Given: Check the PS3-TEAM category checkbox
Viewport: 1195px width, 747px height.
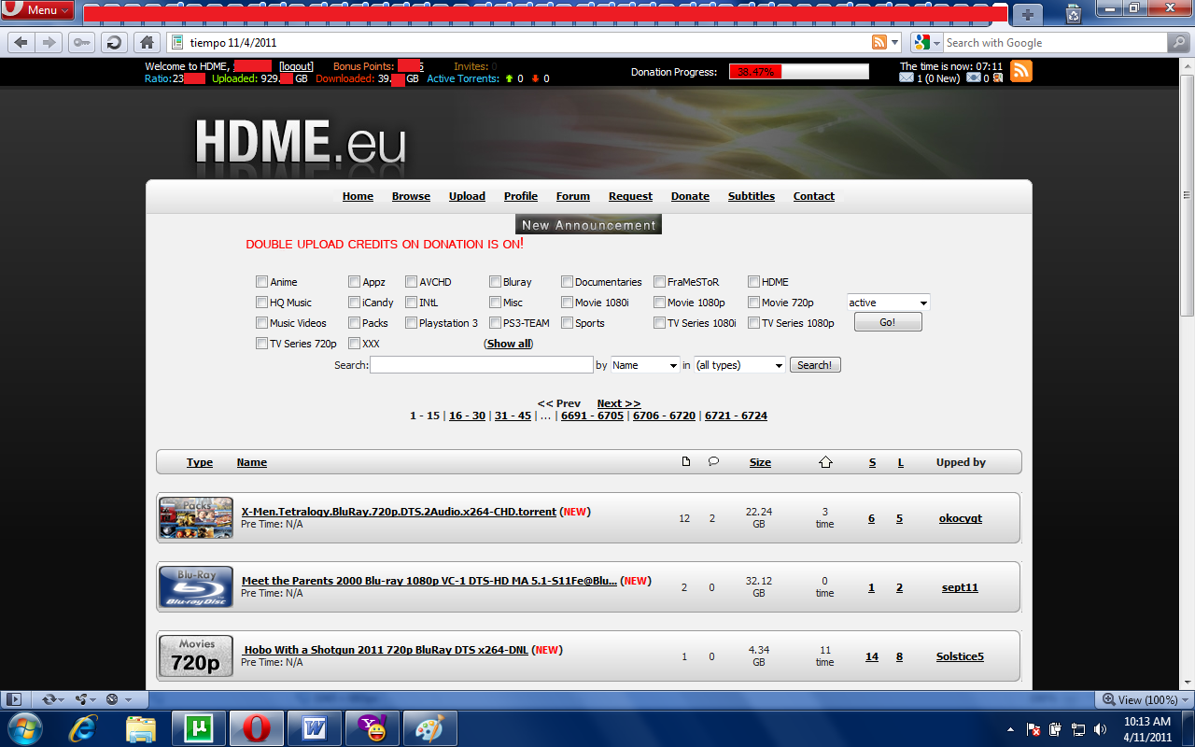Looking at the screenshot, I should coord(495,322).
